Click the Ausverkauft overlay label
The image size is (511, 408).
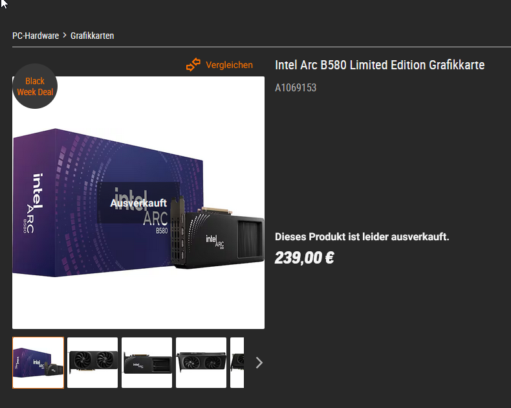click(138, 203)
